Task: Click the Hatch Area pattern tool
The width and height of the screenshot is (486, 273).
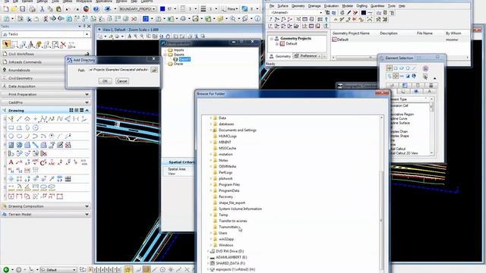Action: tap(11, 145)
